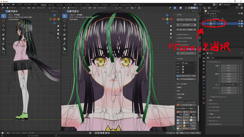Switch to the Modeling workspace tab
244x137 pixels.
pyautogui.click(x=51, y=5)
